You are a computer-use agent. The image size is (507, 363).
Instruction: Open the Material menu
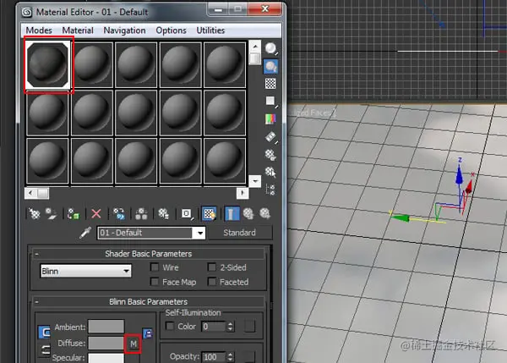[x=78, y=30]
